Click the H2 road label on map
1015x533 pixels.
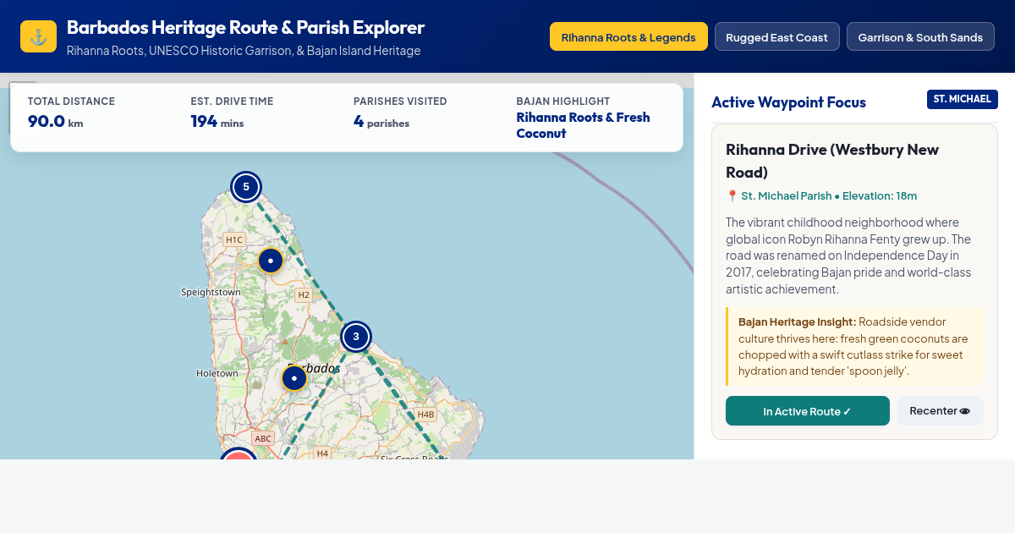pos(303,295)
